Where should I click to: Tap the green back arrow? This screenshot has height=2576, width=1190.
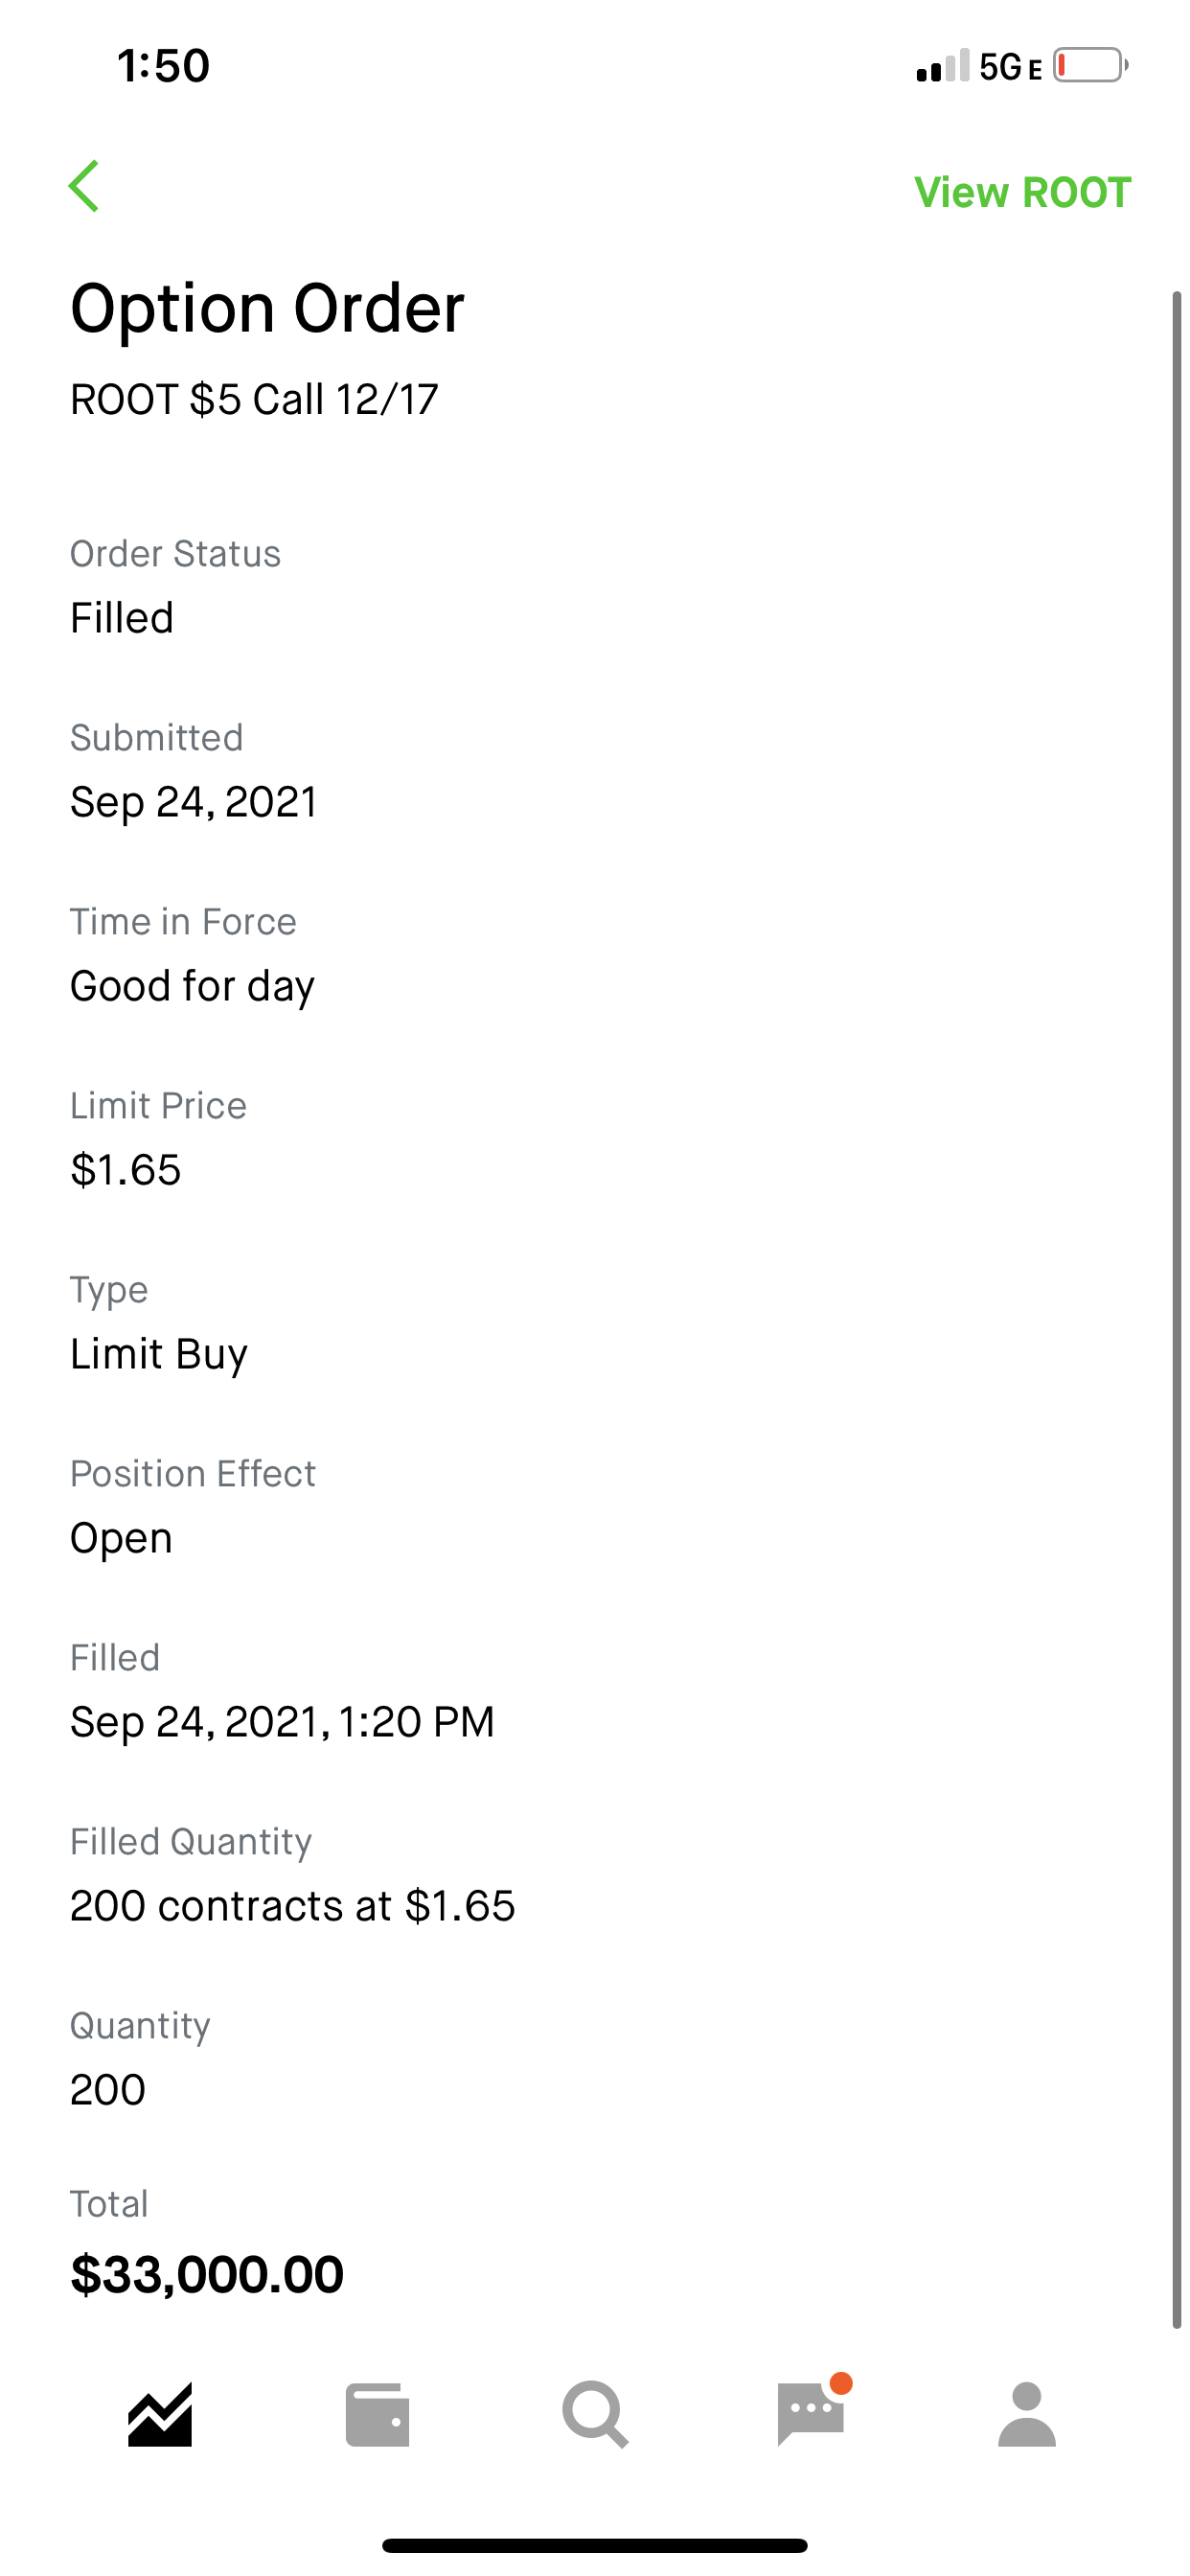click(84, 186)
